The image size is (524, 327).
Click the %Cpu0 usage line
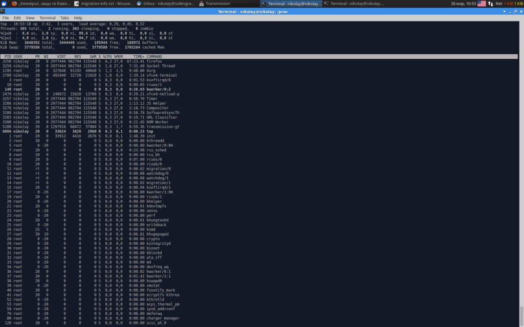(86, 33)
